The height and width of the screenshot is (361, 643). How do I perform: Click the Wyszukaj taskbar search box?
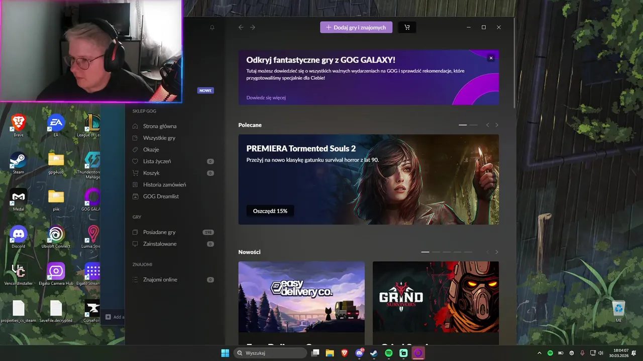tap(270, 353)
